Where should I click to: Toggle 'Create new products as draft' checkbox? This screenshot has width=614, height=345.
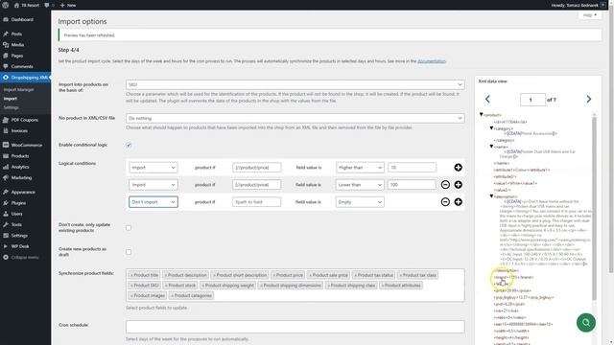(129, 252)
